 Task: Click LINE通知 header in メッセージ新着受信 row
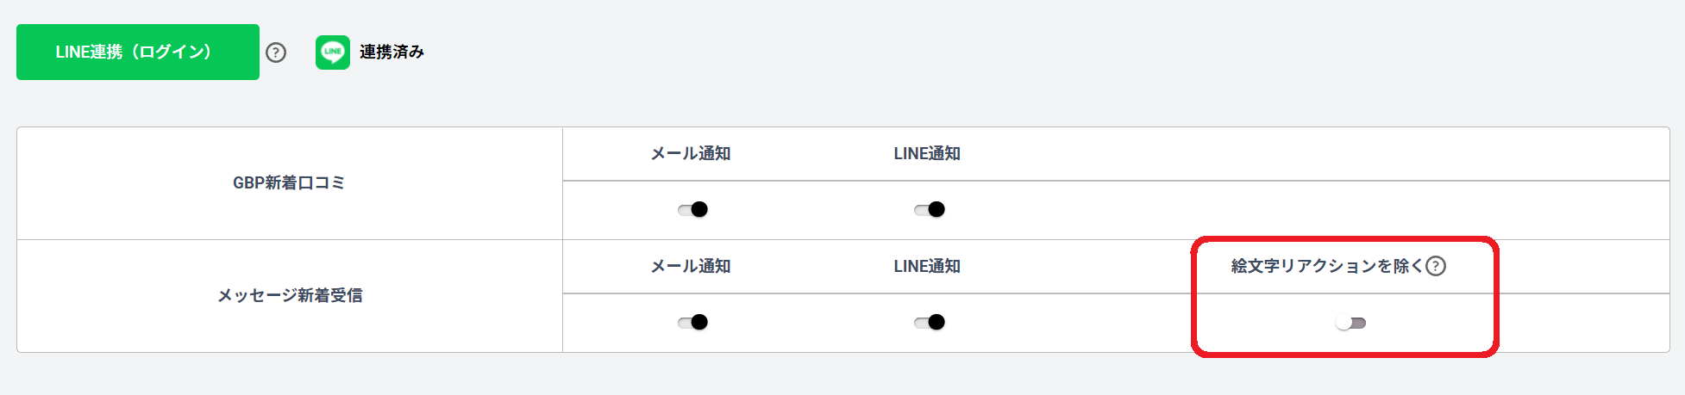point(927,266)
